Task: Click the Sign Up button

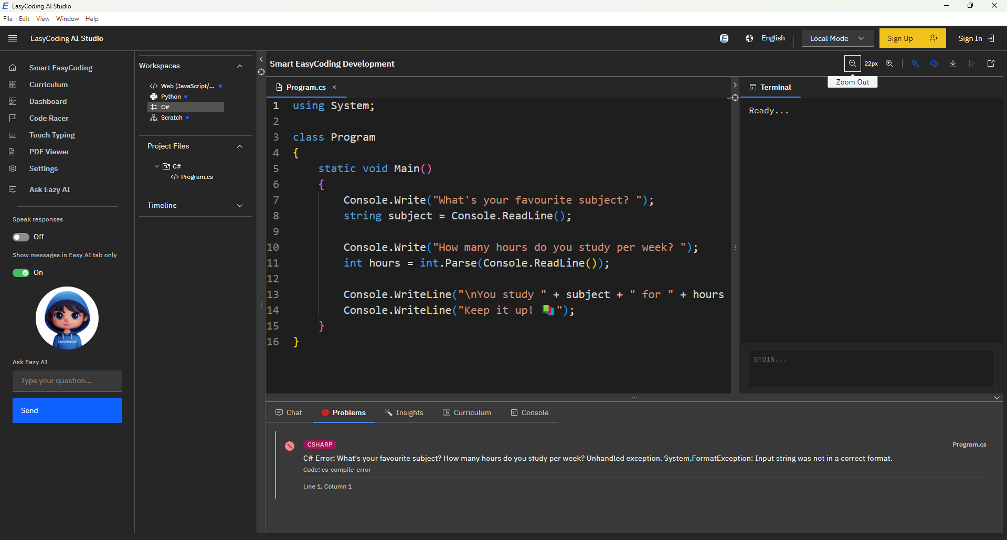Action: 913,38
